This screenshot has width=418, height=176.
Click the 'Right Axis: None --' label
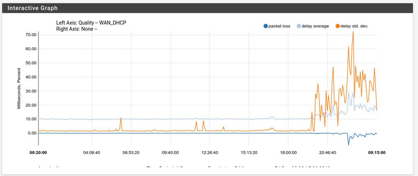pos(77,29)
